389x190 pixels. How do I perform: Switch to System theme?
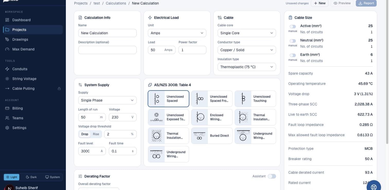(52, 177)
